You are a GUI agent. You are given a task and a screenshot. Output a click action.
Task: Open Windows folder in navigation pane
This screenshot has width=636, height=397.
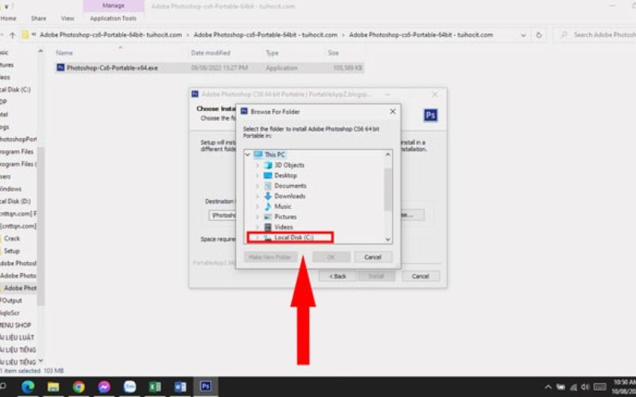10,189
